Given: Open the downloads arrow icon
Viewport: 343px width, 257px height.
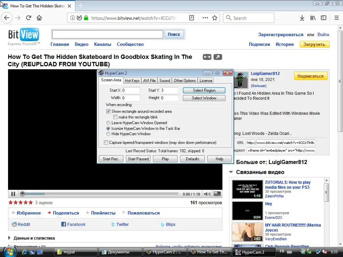Looking at the screenshot, I should pos(302,18).
